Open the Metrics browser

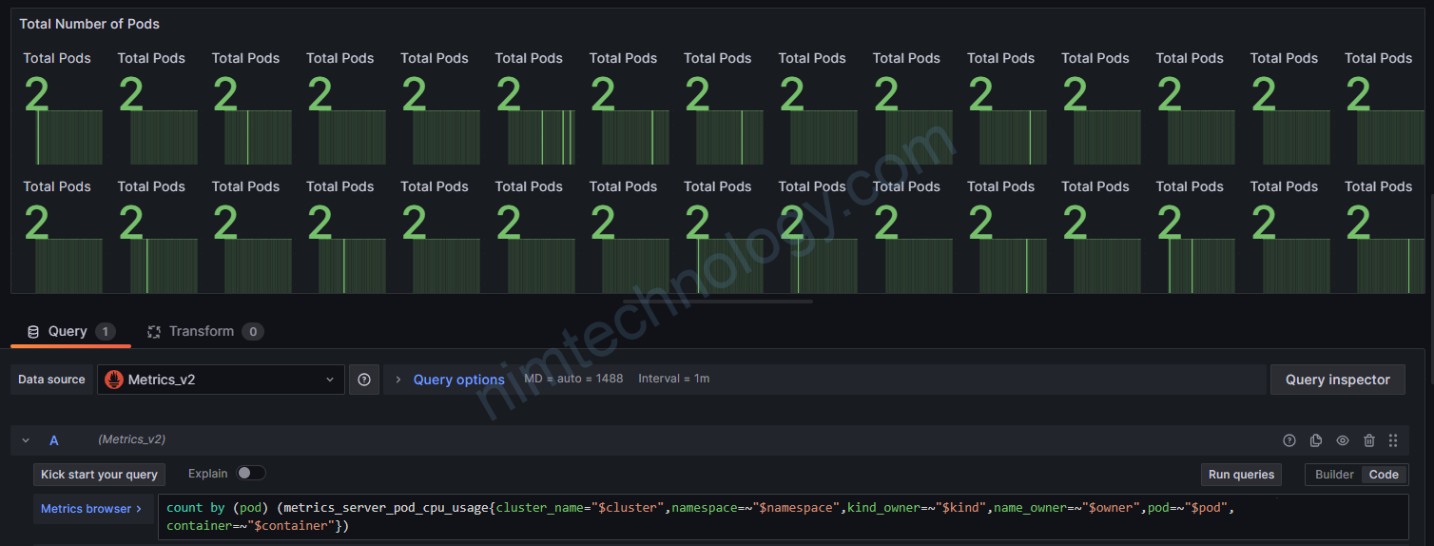[91, 509]
